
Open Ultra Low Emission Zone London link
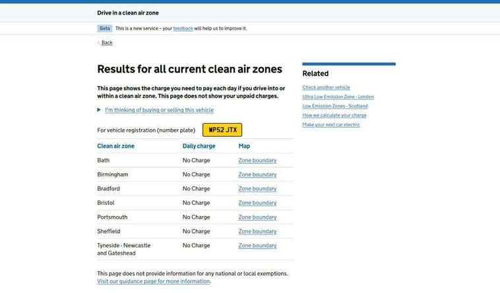coord(338,97)
